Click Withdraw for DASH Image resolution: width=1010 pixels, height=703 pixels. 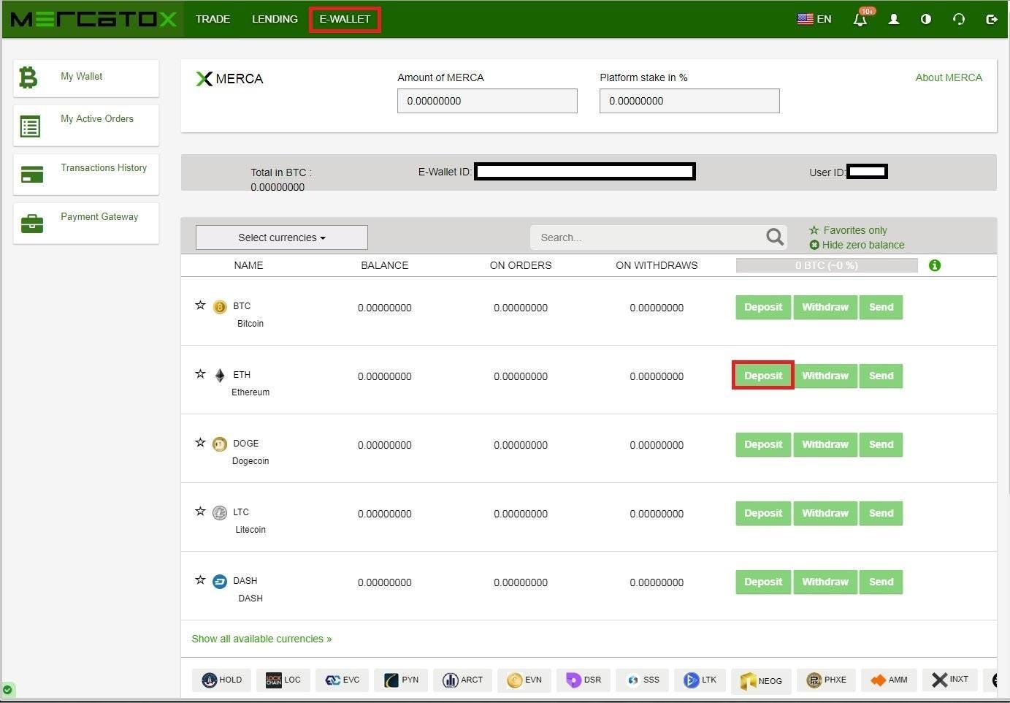pos(825,582)
